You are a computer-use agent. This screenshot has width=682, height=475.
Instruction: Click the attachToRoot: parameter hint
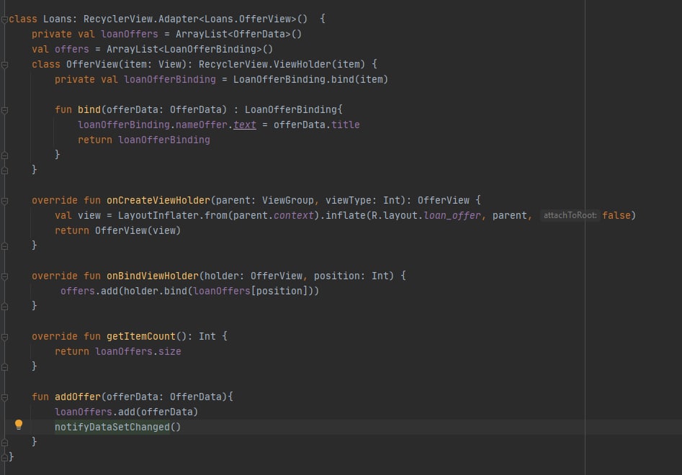tap(570, 215)
